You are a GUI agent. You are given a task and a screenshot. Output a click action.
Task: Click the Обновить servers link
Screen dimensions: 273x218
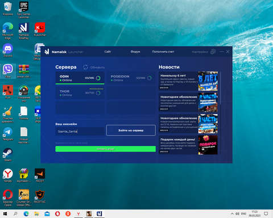[x=97, y=68]
